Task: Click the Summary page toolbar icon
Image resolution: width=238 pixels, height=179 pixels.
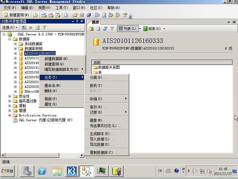Action: tap(104, 15)
